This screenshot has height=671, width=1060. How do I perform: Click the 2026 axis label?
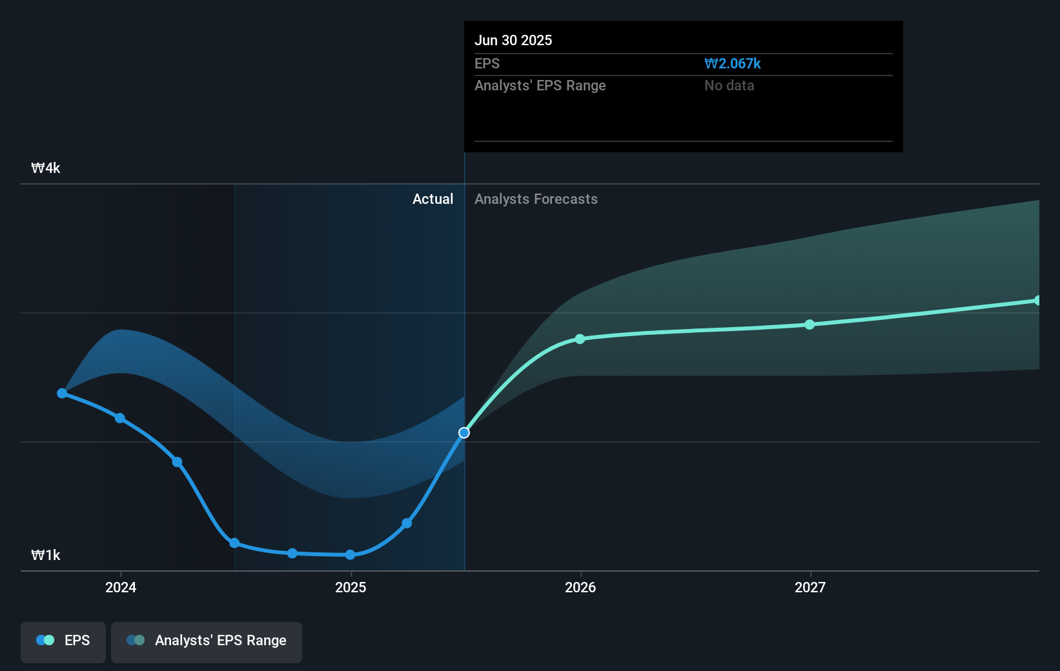click(580, 587)
